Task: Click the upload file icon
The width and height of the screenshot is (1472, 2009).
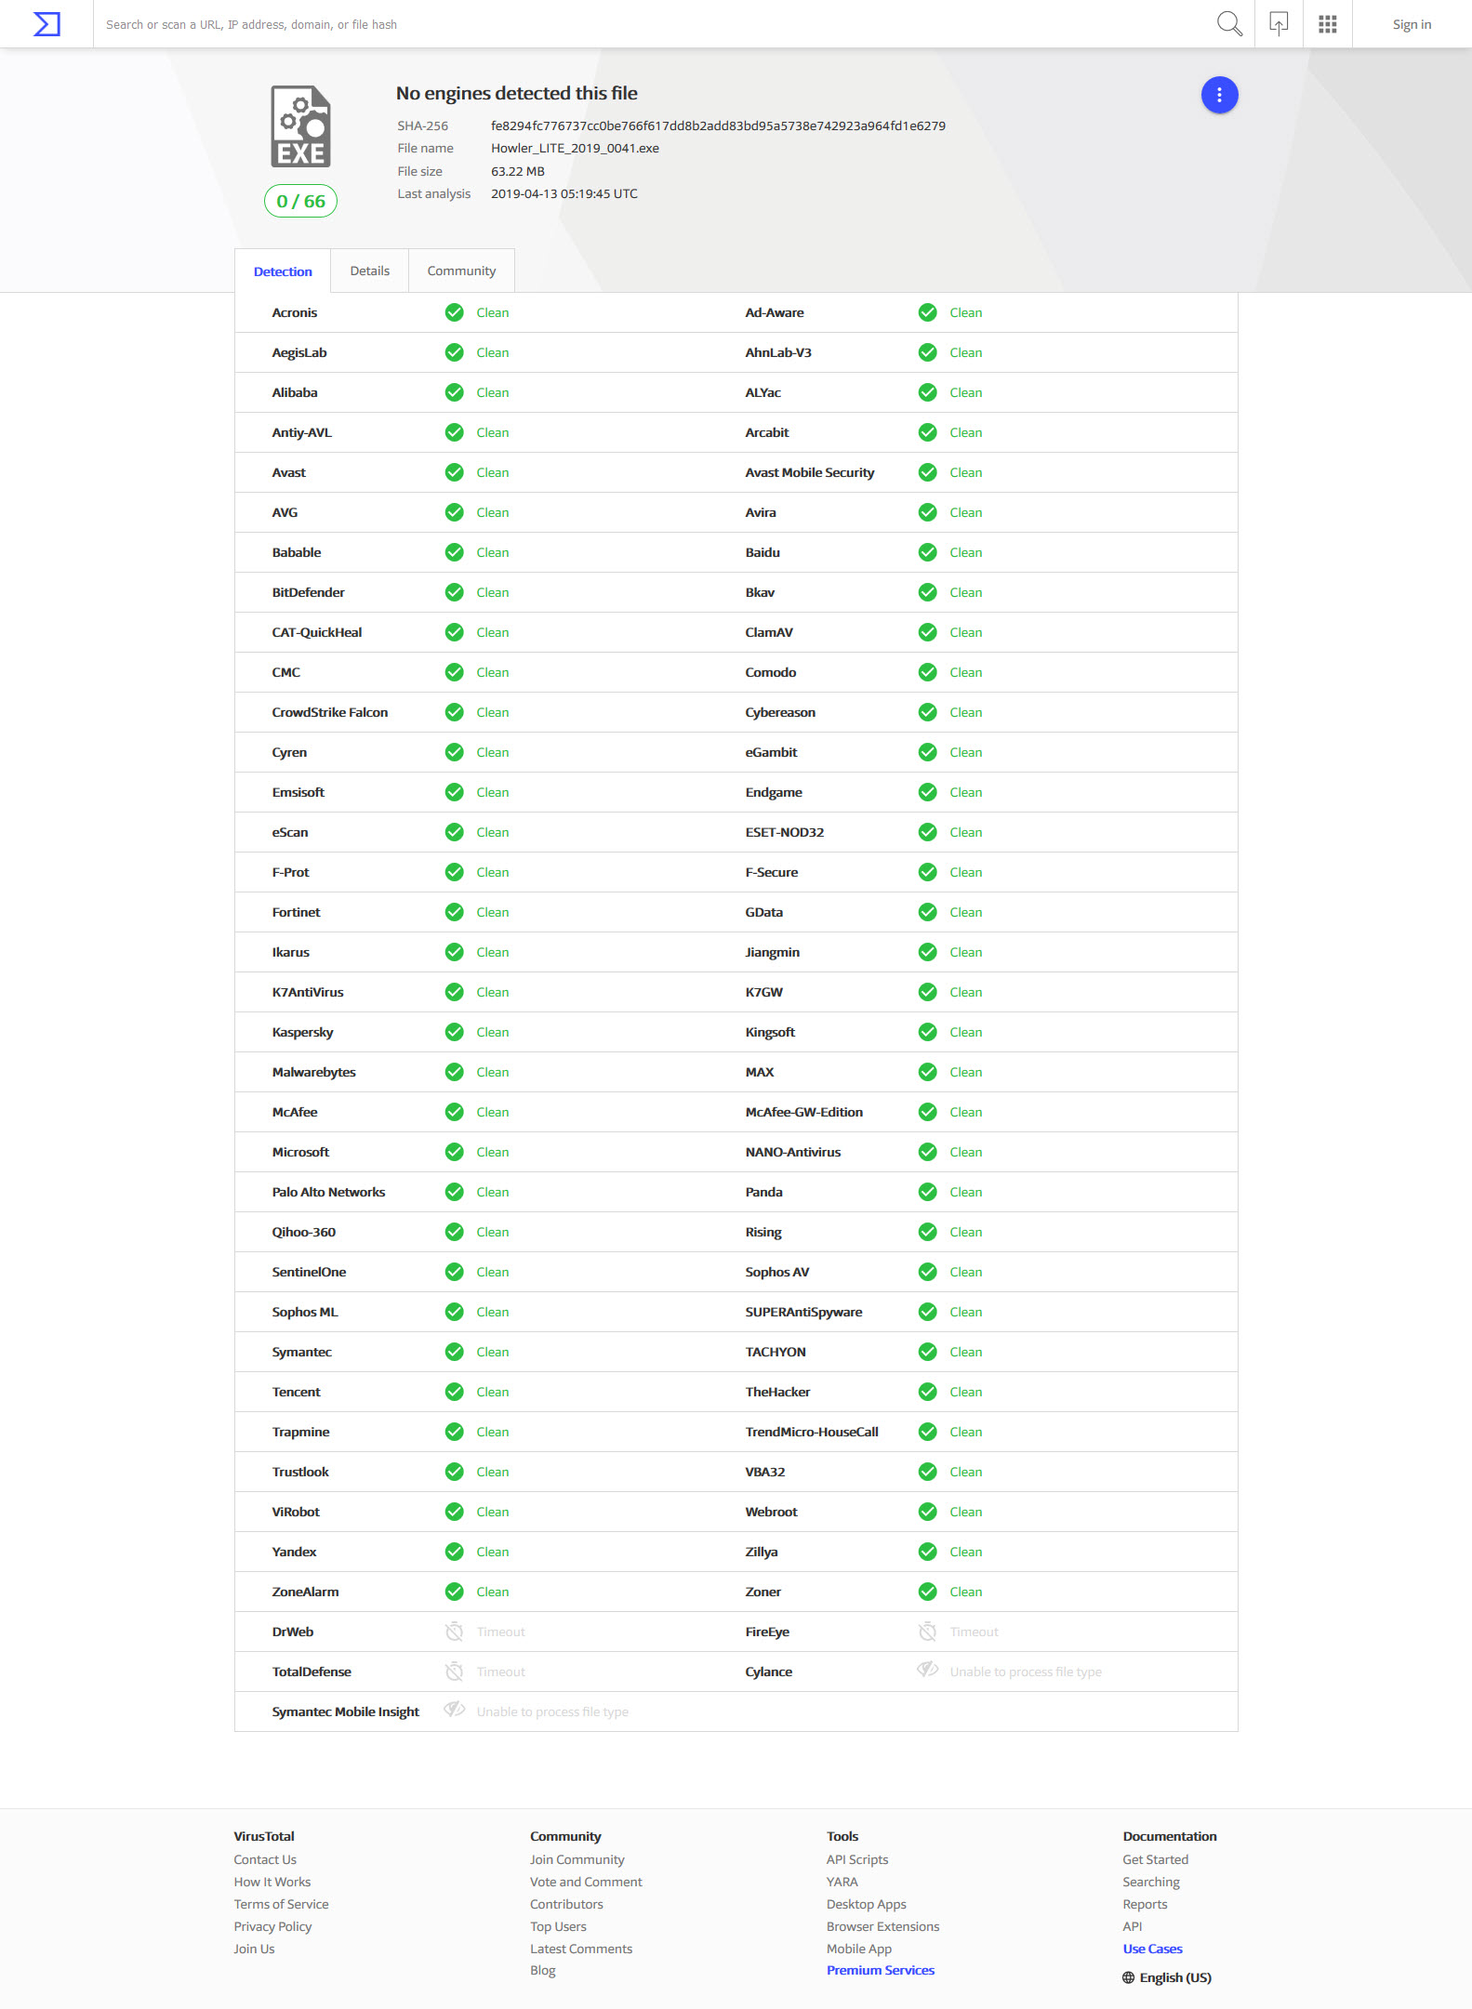Action: tap(1279, 24)
